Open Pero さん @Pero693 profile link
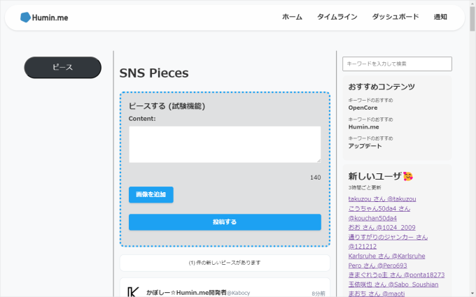This screenshot has height=297, width=476. pyautogui.click(x=377, y=266)
